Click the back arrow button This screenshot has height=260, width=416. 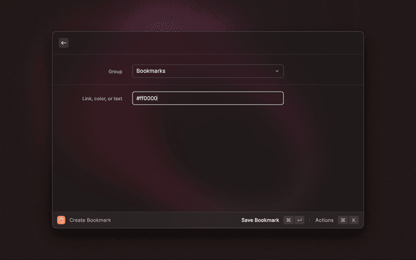(64, 43)
